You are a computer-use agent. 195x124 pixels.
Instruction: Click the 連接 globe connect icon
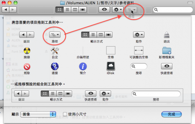tap(55, 66)
